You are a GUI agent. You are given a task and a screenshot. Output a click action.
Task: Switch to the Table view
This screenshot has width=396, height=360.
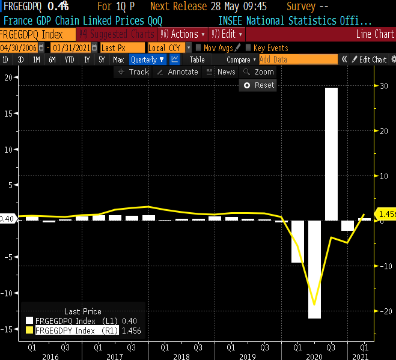pos(197,59)
